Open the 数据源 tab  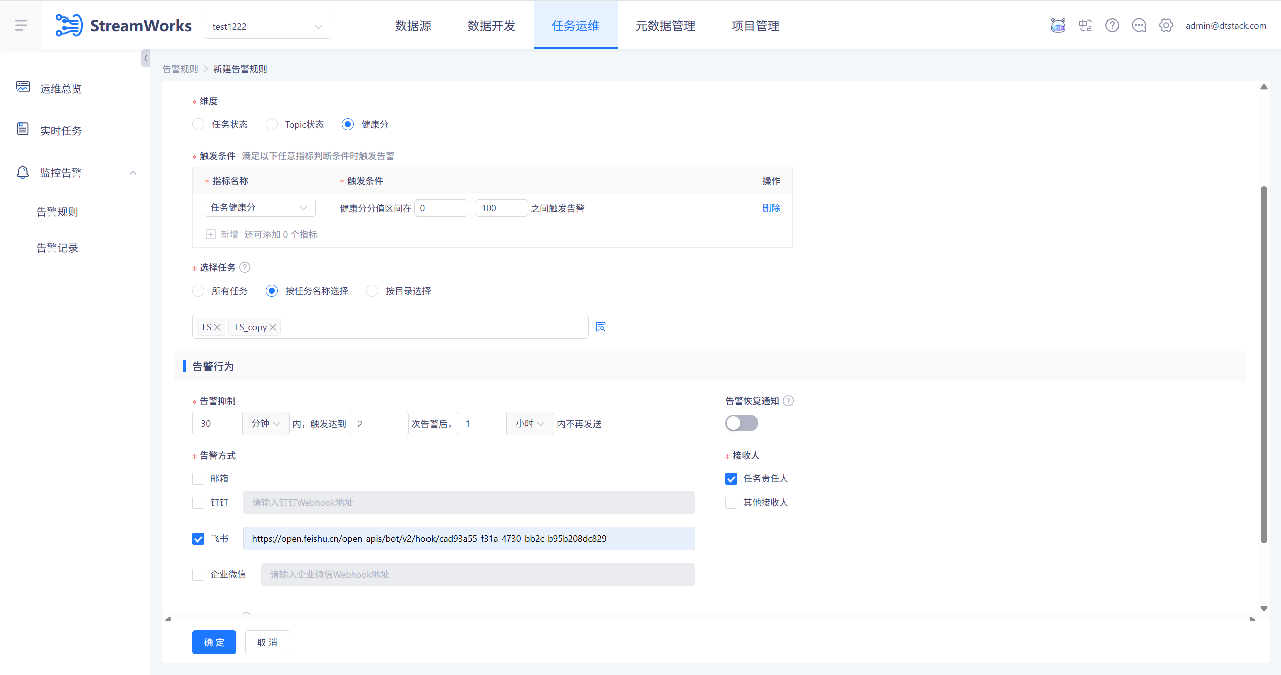[x=413, y=25]
